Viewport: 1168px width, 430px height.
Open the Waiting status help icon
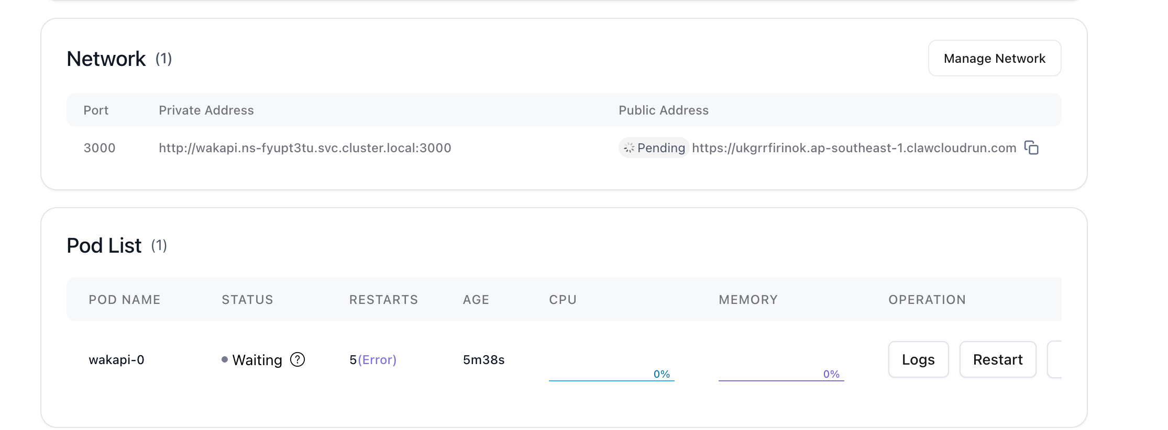(x=297, y=360)
